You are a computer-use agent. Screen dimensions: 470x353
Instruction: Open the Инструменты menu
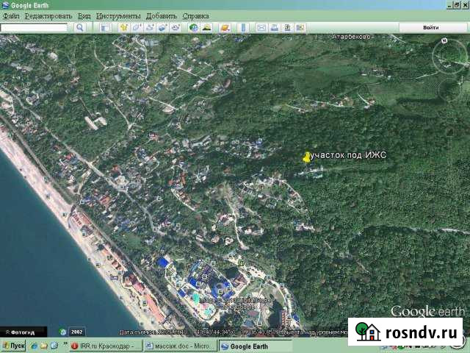(117, 15)
